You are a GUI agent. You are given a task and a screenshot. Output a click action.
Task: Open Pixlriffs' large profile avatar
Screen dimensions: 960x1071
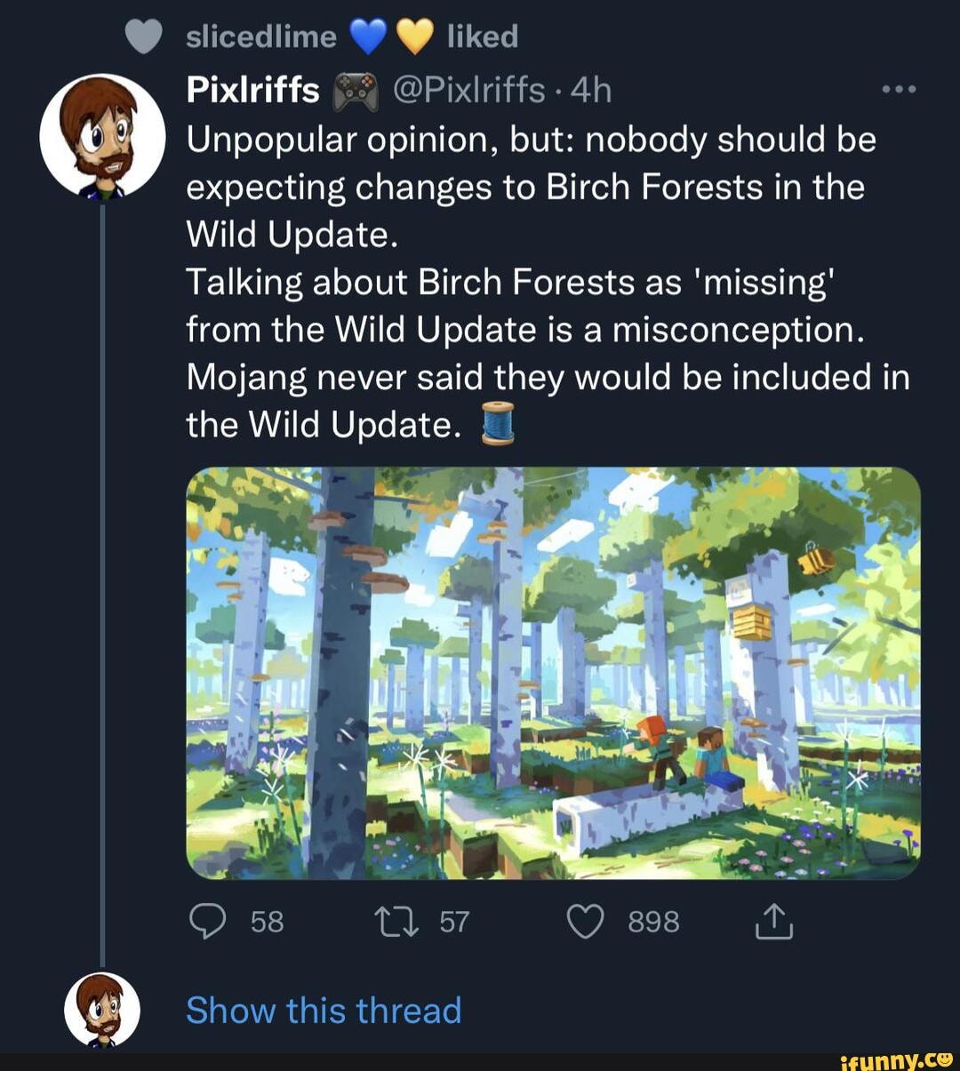[103, 135]
